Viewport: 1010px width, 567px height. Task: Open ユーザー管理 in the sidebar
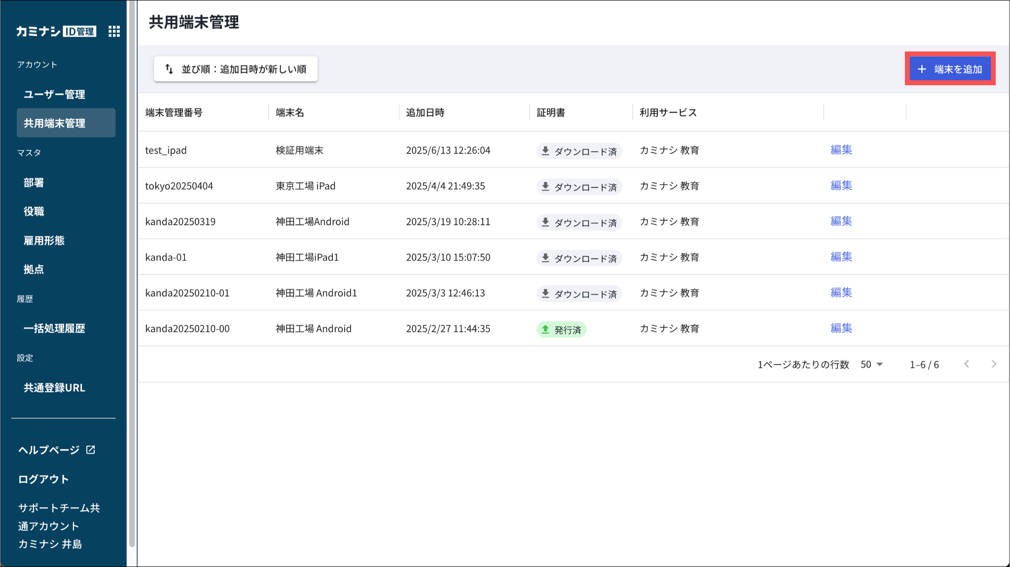pyautogui.click(x=54, y=94)
